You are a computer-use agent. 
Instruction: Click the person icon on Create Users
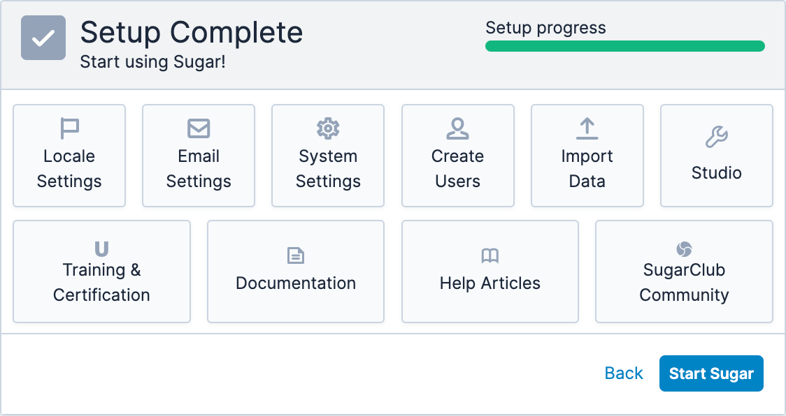[457, 128]
